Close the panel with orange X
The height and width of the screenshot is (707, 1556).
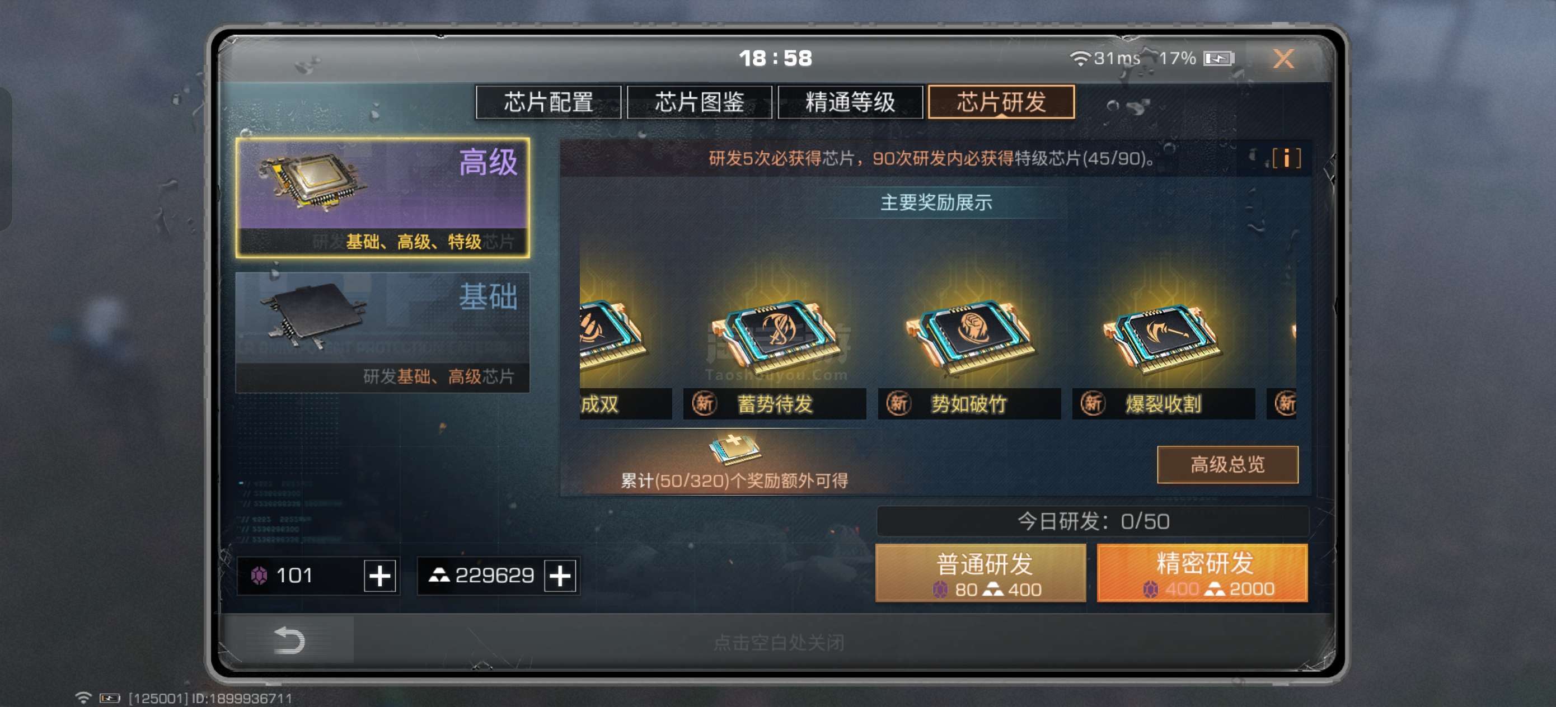click(1283, 59)
